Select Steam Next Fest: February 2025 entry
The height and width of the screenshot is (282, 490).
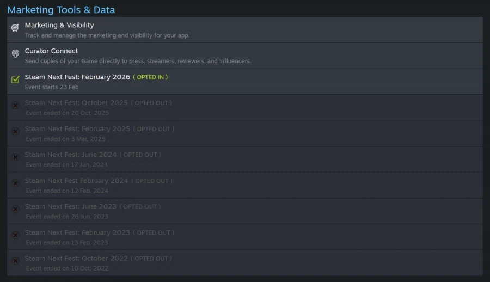(77, 129)
